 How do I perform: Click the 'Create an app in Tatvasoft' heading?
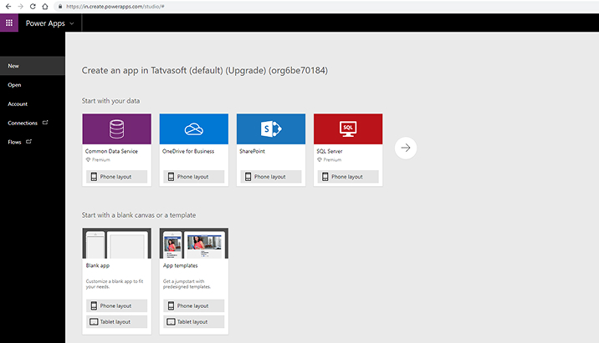(x=205, y=70)
